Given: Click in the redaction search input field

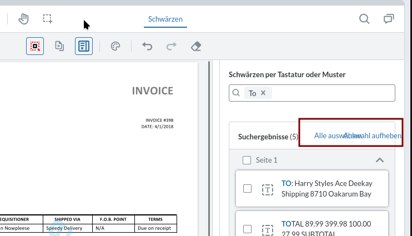Looking at the screenshot, I should [333, 93].
